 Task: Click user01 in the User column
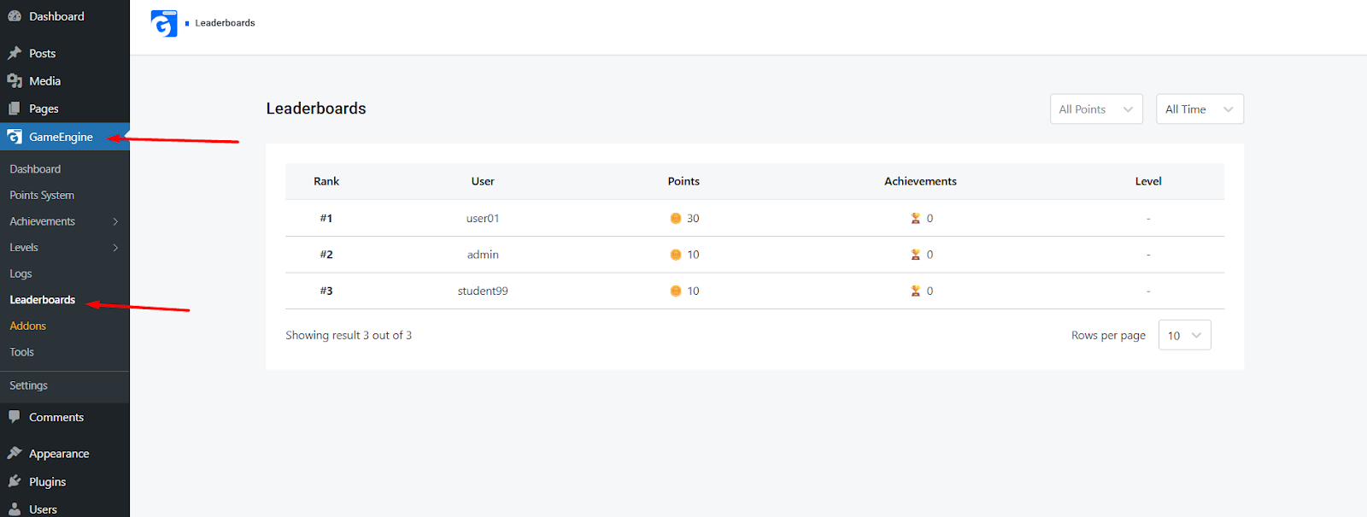[x=483, y=219]
